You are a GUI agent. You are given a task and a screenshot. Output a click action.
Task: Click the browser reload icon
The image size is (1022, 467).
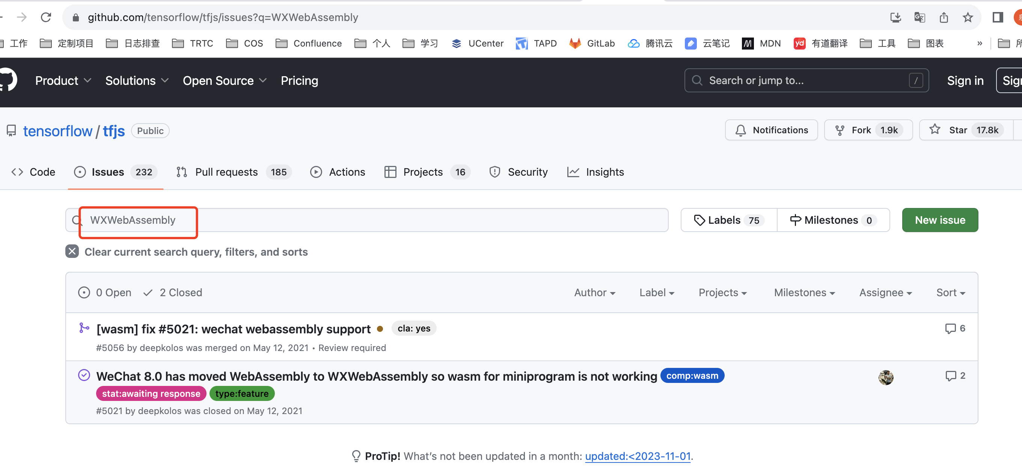[x=46, y=17]
